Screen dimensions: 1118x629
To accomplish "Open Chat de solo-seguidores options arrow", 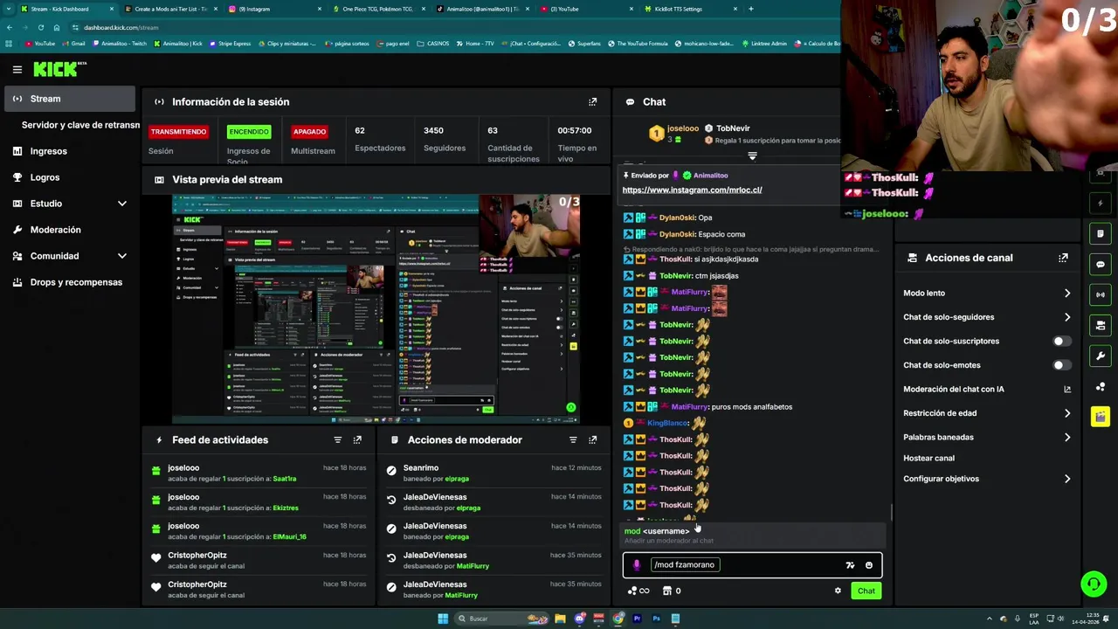I will (1067, 317).
